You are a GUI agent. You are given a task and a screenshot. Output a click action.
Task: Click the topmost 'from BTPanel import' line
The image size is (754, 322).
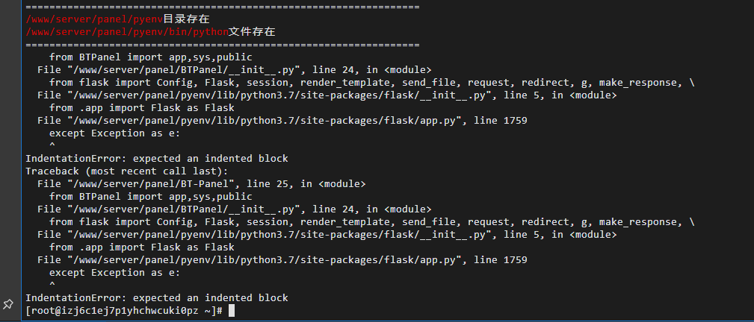pyautogui.click(x=150, y=57)
